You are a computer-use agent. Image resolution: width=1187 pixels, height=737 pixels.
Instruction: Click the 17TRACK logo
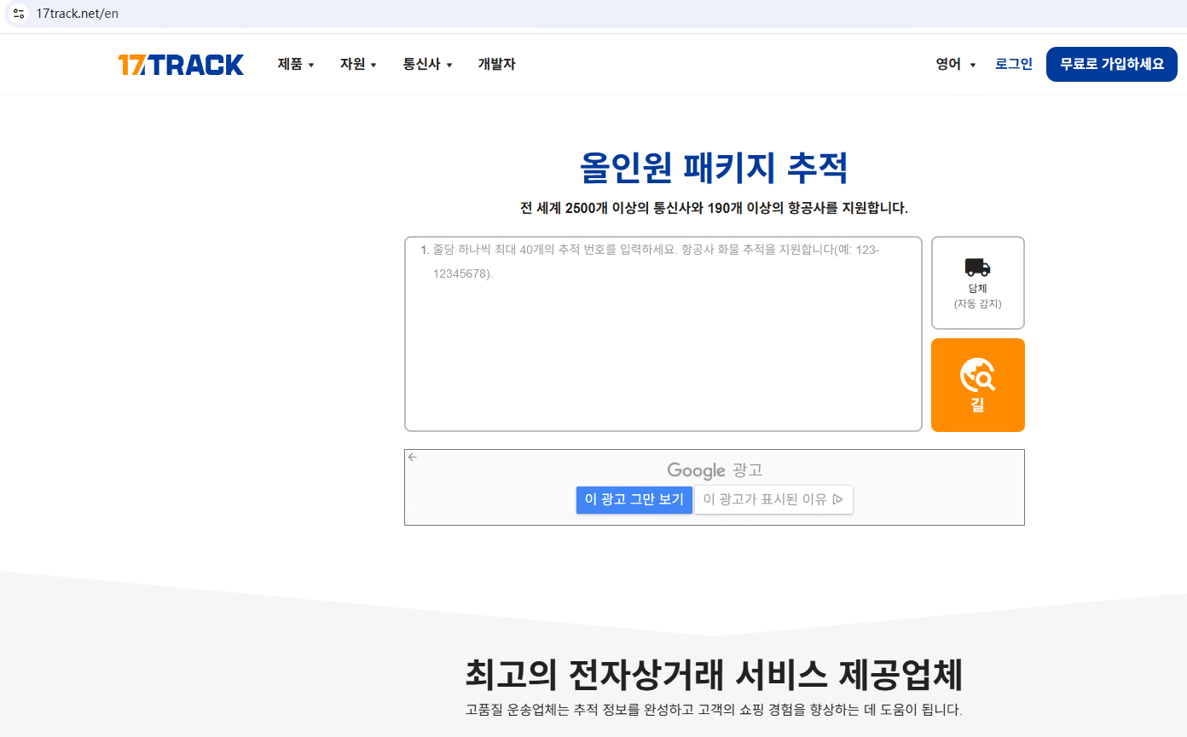coord(181,65)
